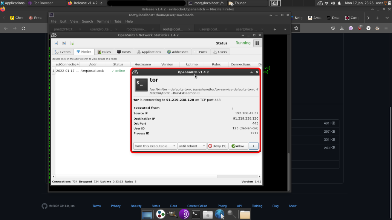The image size is (392, 220).
Task: Click the Hostname column header
Action: pyautogui.click(x=143, y=64)
